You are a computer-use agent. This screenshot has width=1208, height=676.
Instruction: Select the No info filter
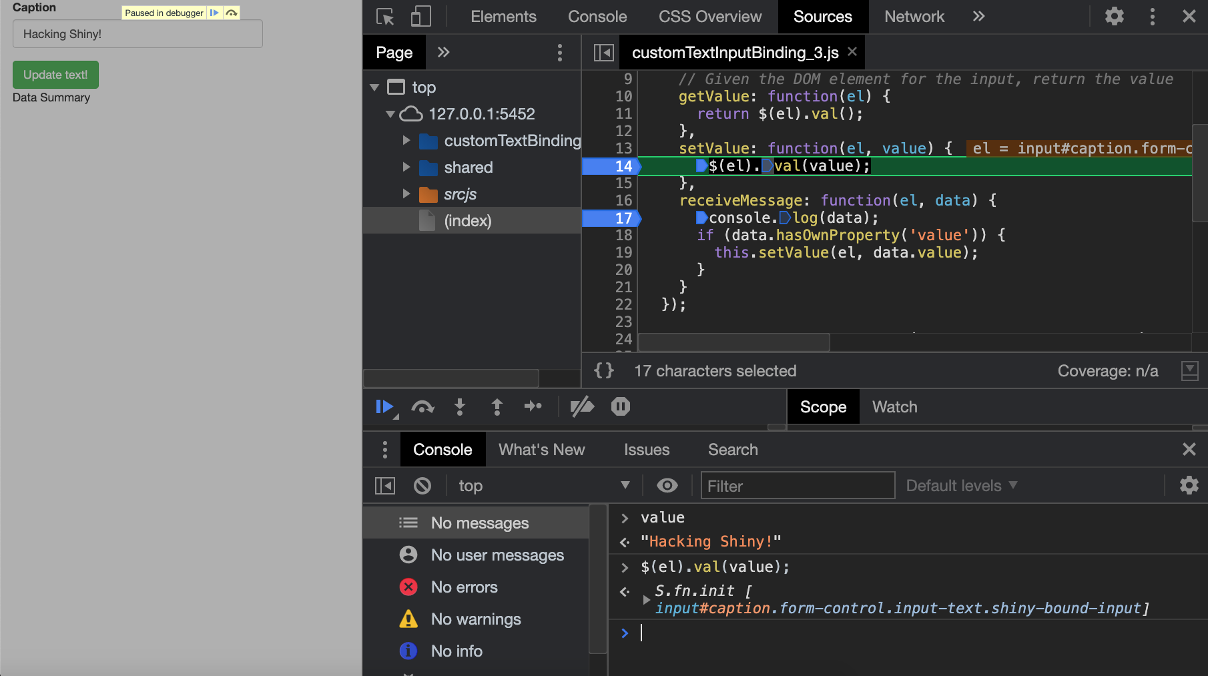click(476, 651)
